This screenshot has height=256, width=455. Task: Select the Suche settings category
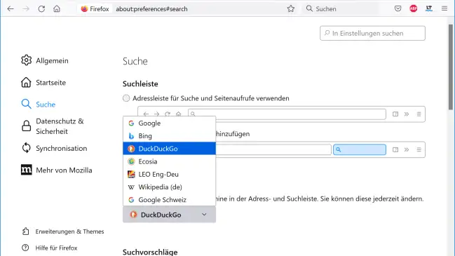tap(39, 105)
